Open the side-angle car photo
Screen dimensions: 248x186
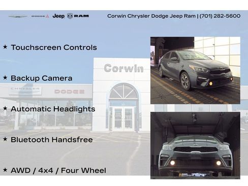[195, 70]
